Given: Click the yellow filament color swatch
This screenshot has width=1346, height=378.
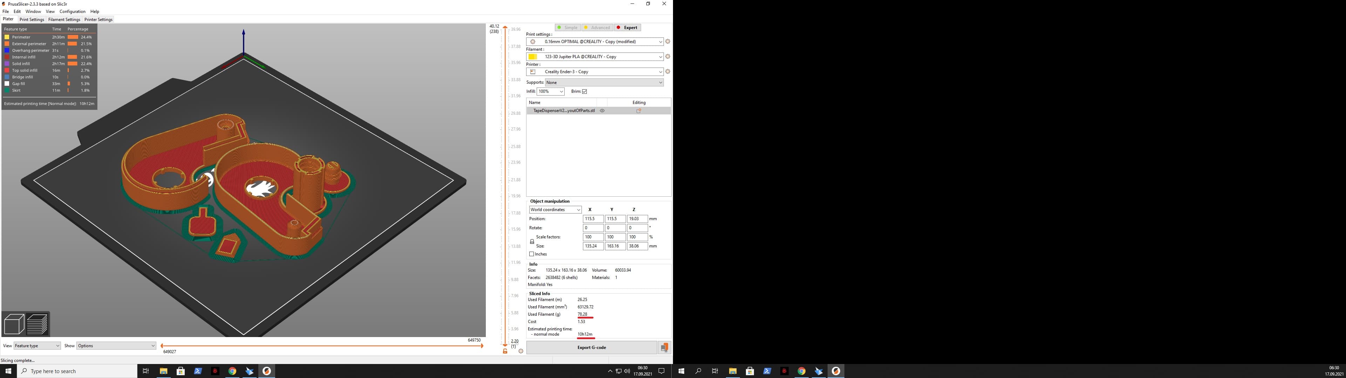Looking at the screenshot, I should coord(533,56).
